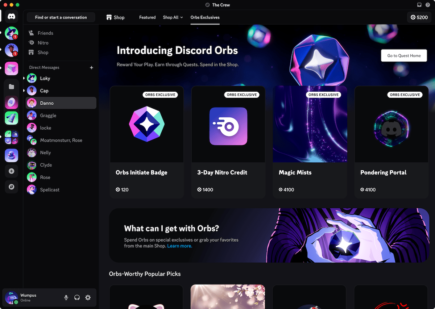Expand the gray server folder icon
The width and height of the screenshot is (435, 309).
pos(11,87)
